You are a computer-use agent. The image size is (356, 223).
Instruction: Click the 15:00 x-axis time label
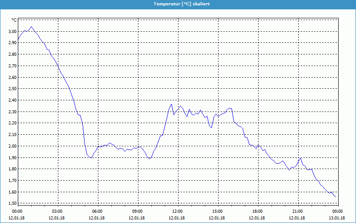(218, 211)
